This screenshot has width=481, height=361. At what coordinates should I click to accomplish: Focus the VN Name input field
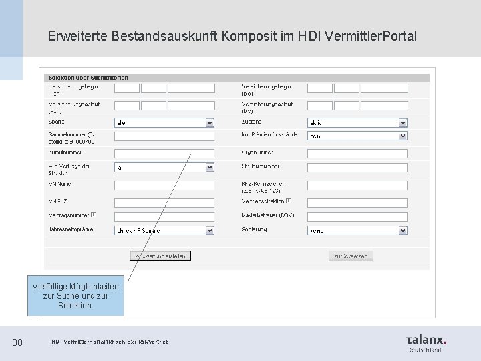click(164, 185)
